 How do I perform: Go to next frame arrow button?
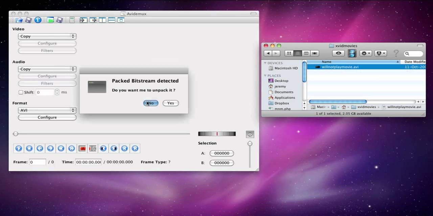50,148
